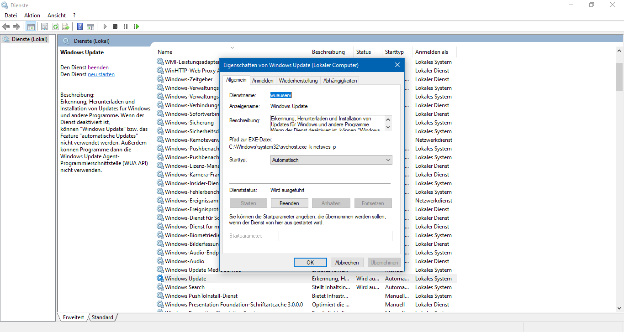Screen dimensions: 624x332
Task: Click the OK button
Action: tap(310, 262)
